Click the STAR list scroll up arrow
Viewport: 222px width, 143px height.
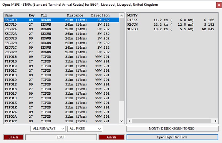click(x=121, y=15)
